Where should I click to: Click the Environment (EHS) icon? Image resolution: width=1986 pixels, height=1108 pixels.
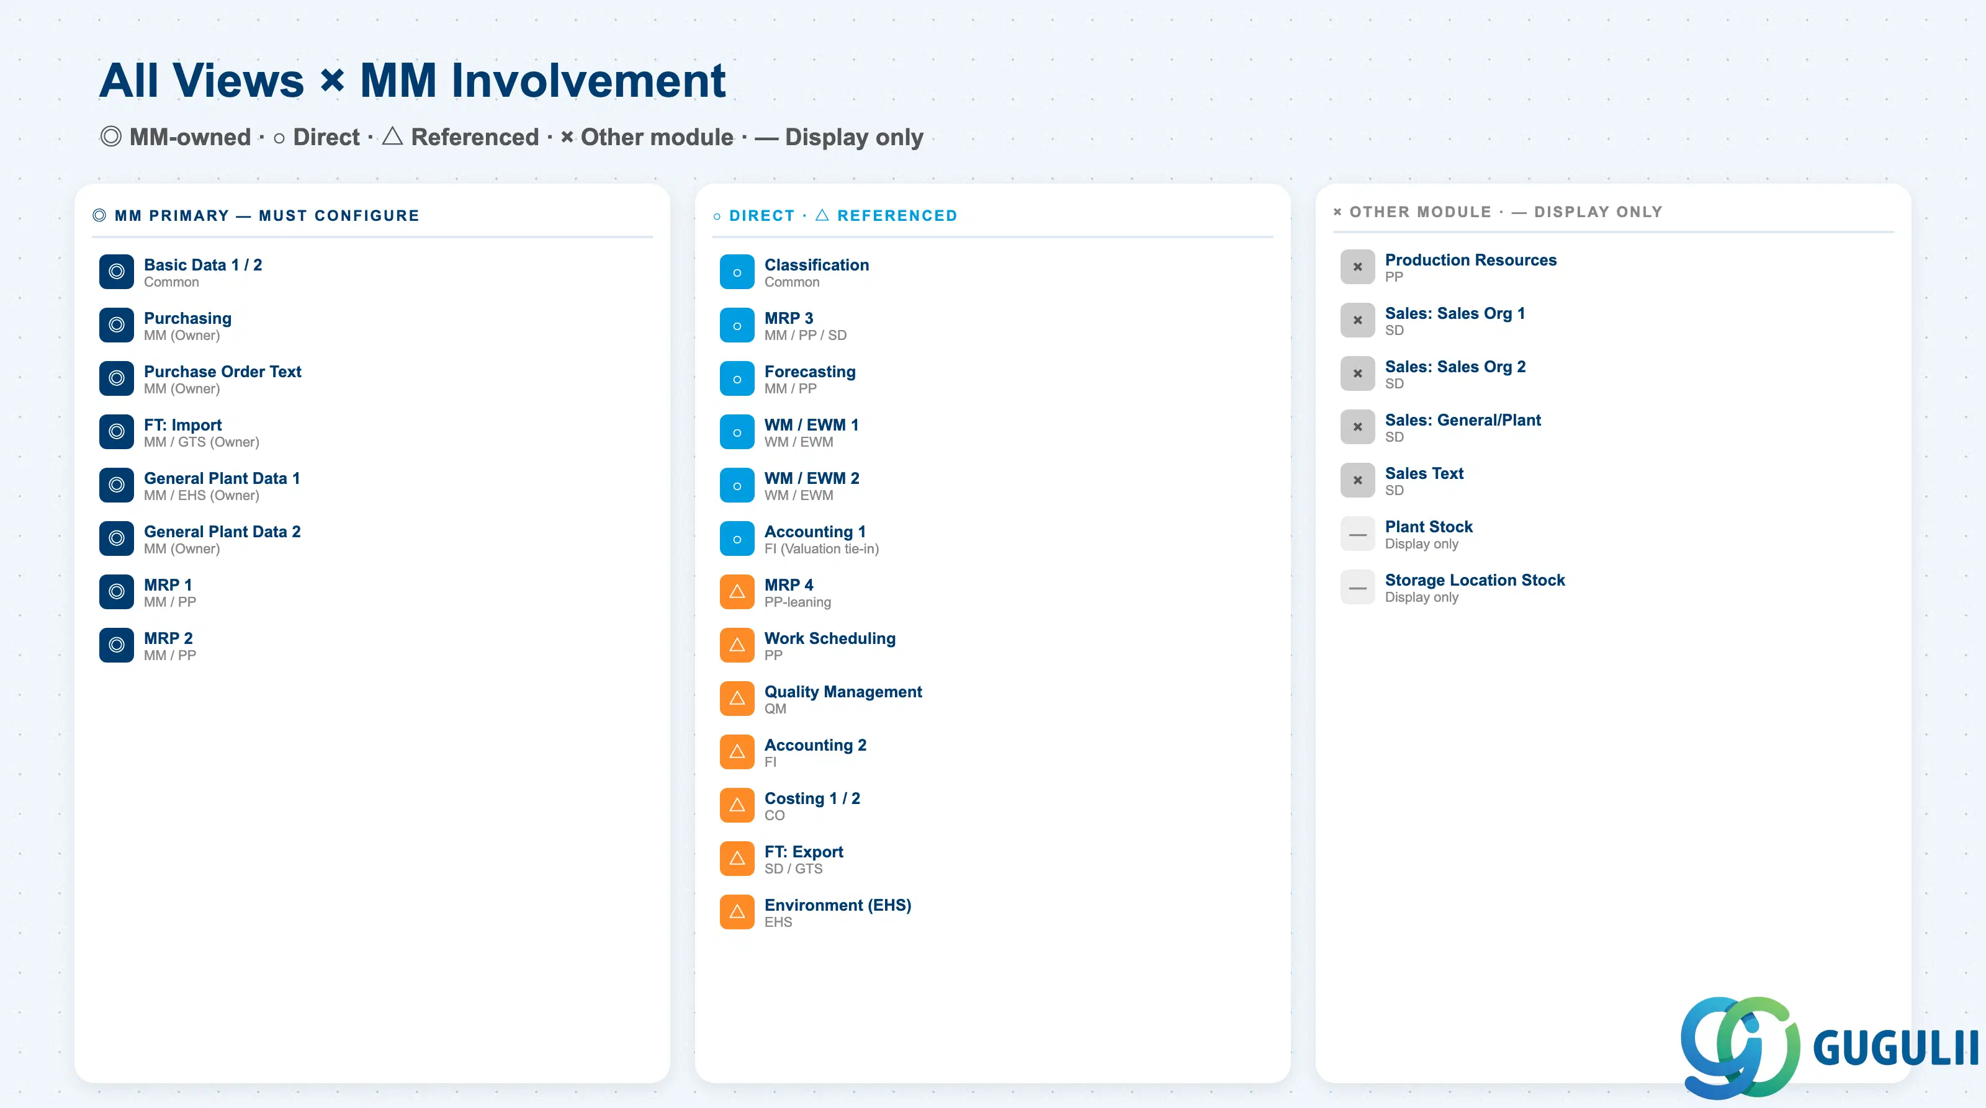pos(737,911)
